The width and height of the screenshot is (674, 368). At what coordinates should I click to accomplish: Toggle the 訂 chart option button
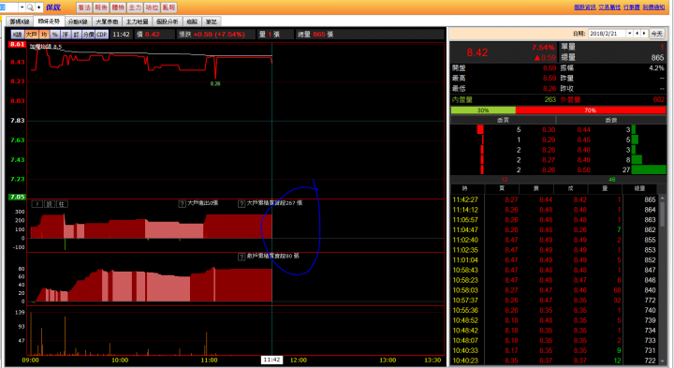pyautogui.click(x=76, y=35)
